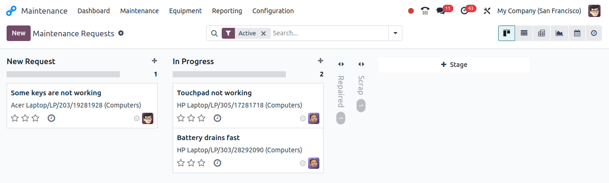Add a new Stage column

click(x=454, y=65)
